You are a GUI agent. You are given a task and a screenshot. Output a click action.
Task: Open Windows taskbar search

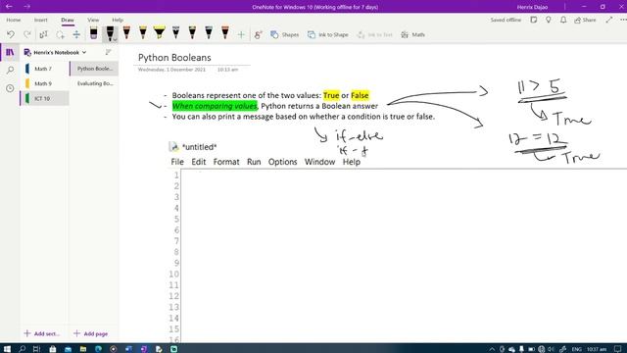click(22, 349)
